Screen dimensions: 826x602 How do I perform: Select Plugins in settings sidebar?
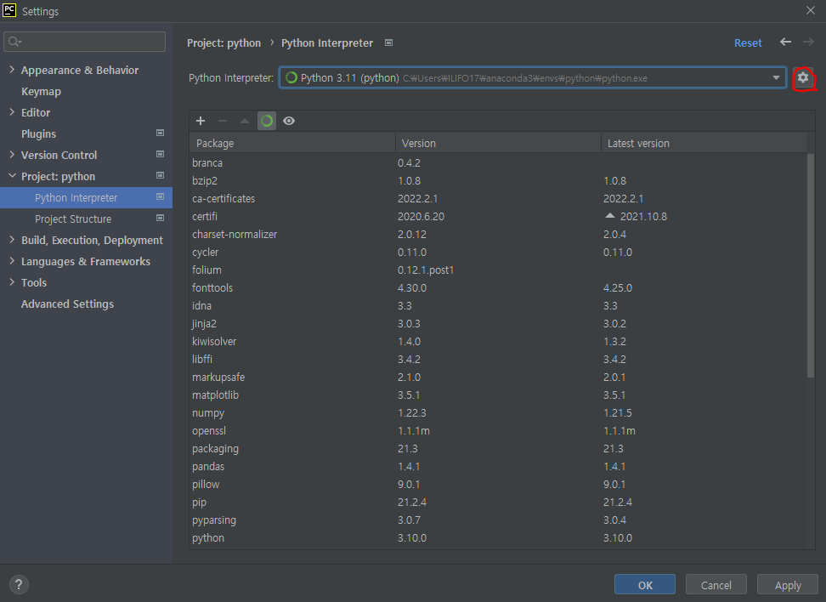click(38, 133)
